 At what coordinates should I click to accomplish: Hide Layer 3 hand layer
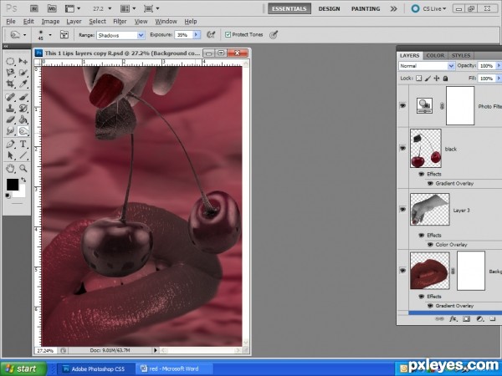402,209
